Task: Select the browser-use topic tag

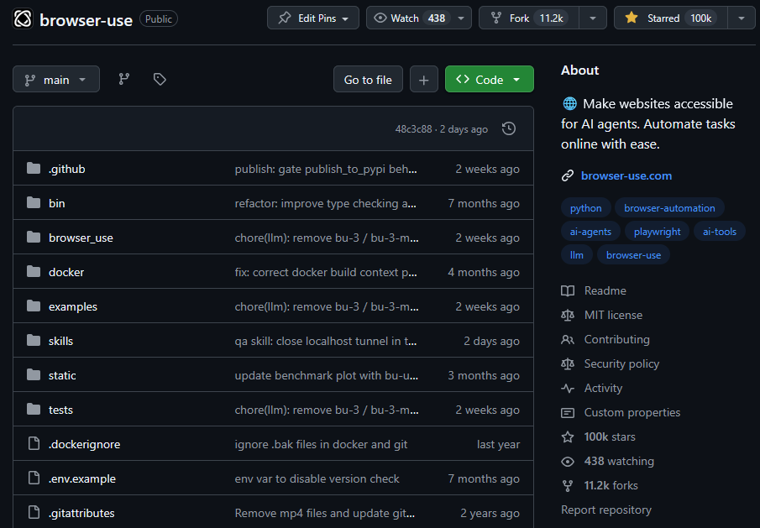Action: pos(633,255)
